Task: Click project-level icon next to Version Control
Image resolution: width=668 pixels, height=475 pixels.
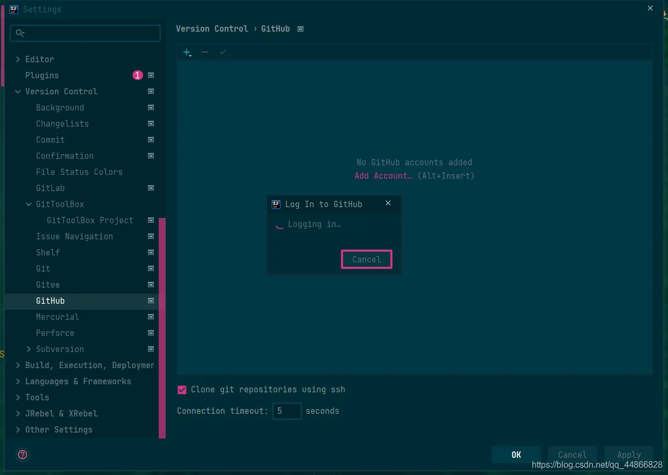Action: (151, 92)
